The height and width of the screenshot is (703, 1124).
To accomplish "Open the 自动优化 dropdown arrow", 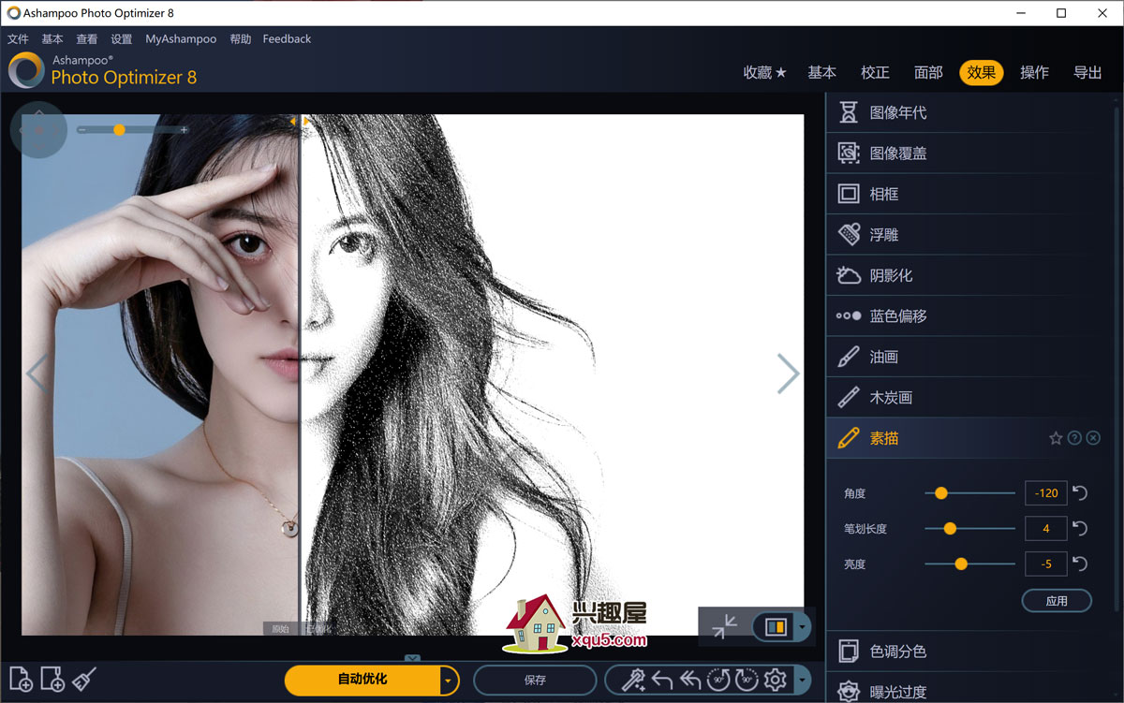I will 450,681.
